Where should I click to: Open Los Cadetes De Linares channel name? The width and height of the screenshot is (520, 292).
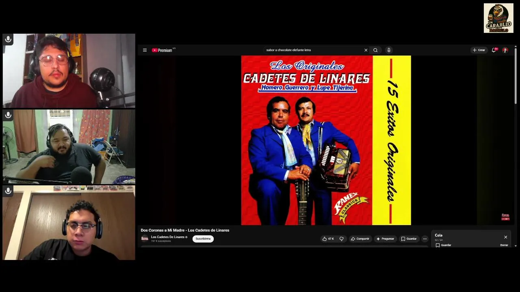168,237
